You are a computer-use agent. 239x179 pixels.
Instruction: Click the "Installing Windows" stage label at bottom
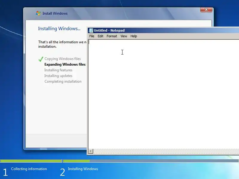pos(83,169)
